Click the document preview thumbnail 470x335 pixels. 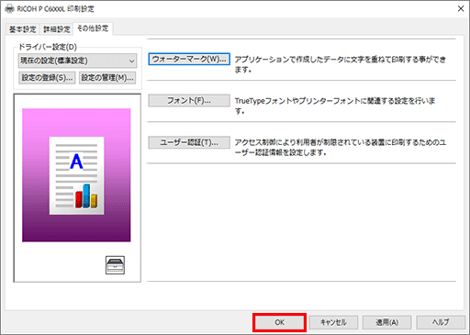coord(76,175)
